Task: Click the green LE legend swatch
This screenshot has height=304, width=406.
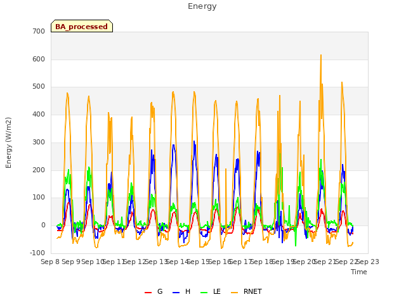Action: pos(204,293)
